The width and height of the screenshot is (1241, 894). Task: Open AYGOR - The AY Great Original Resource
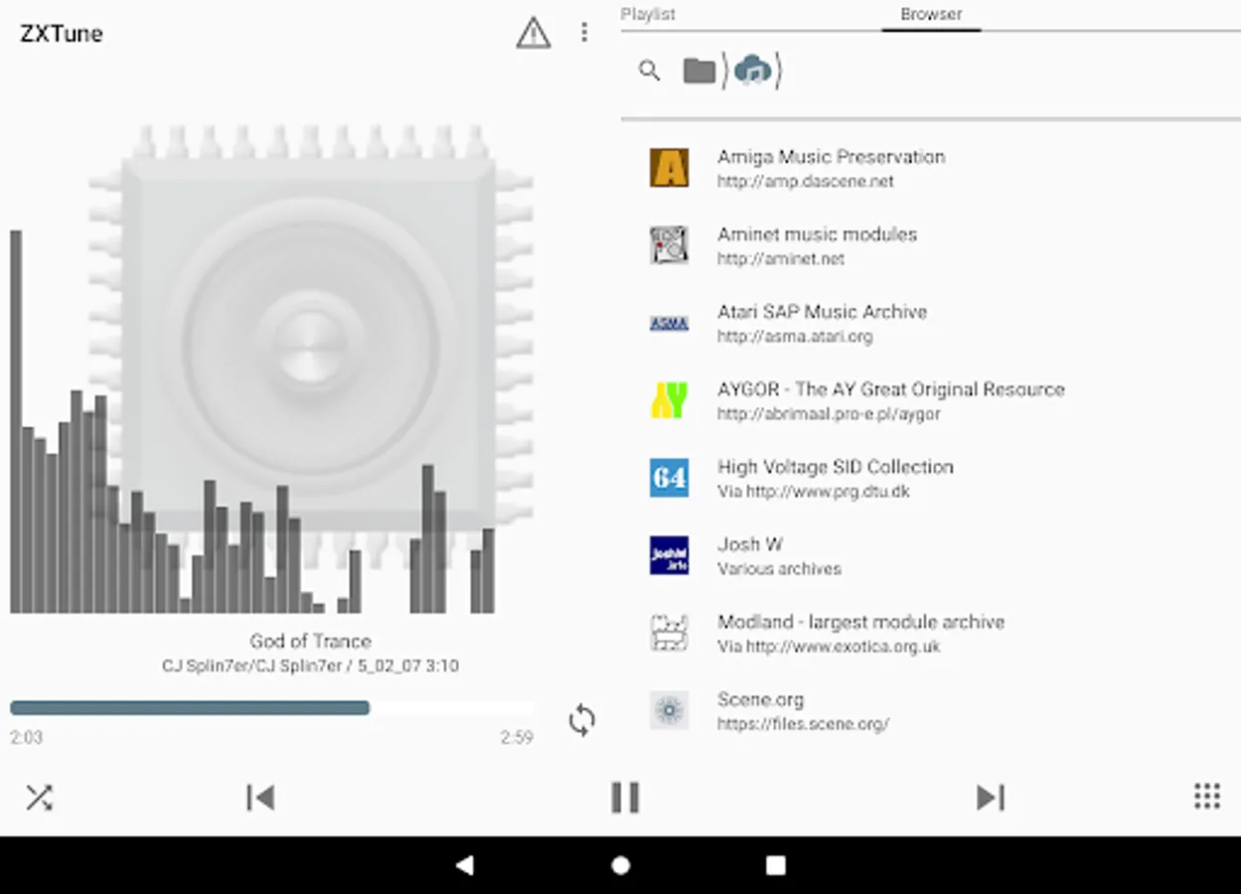click(x=931, y=400)
